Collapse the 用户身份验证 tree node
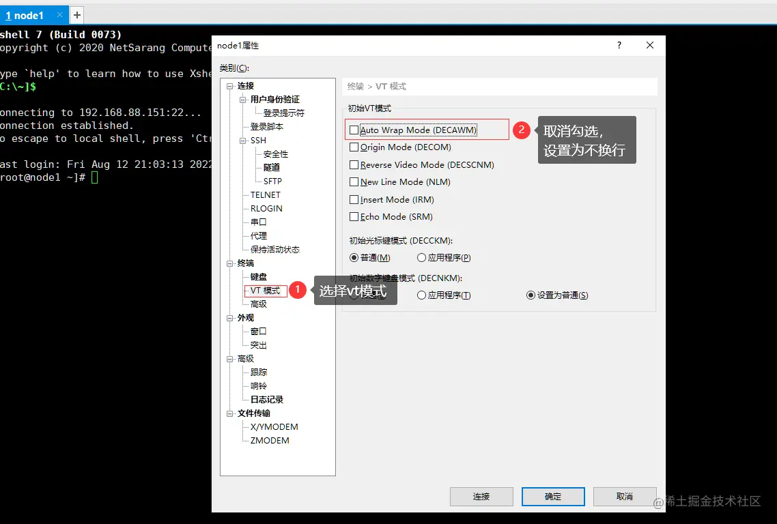This screenshot has width=777, height=524. (x=243, y=100)
